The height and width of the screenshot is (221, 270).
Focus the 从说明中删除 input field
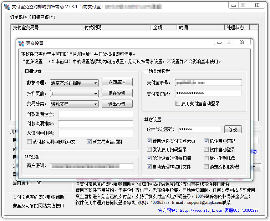coord(96,134)
